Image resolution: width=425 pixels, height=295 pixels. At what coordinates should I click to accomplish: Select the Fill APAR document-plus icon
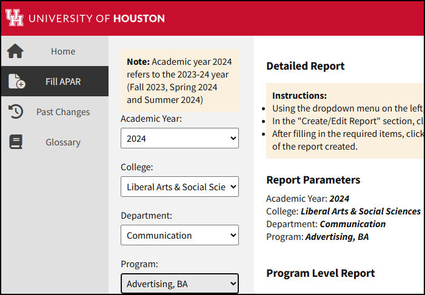(16, 82)
